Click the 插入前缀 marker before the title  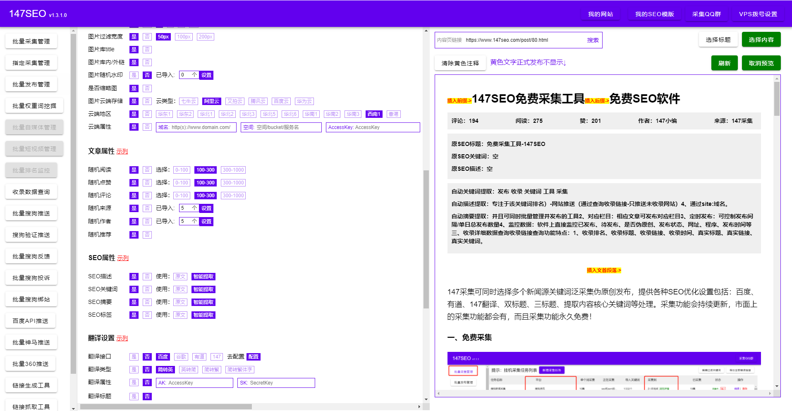pyautogui.click(x=459, y=101)
